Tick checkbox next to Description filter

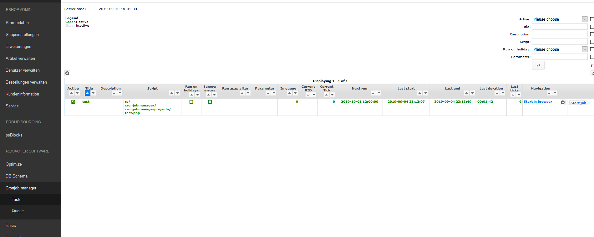click(x=592, y=34)
